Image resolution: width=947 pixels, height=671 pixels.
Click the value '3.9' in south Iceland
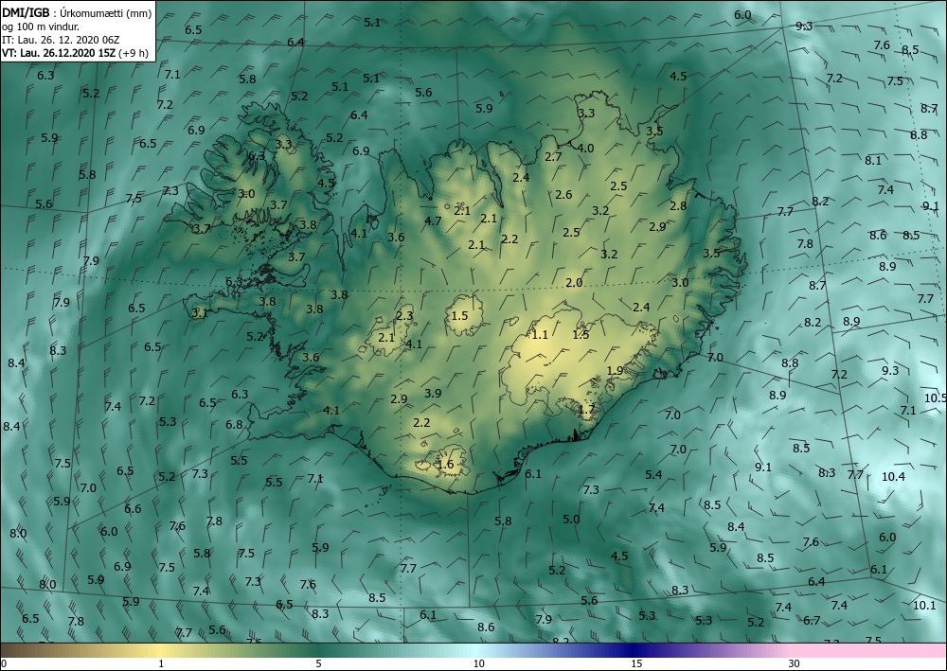(x=433, y=393)
